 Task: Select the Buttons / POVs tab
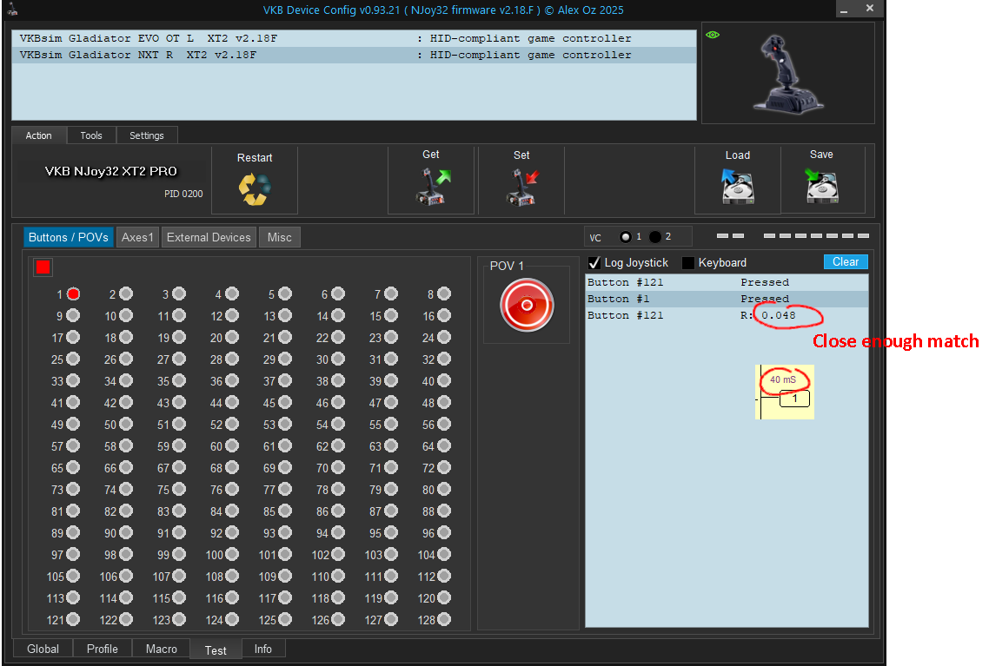pyautogui.click(x=68, y=238)
